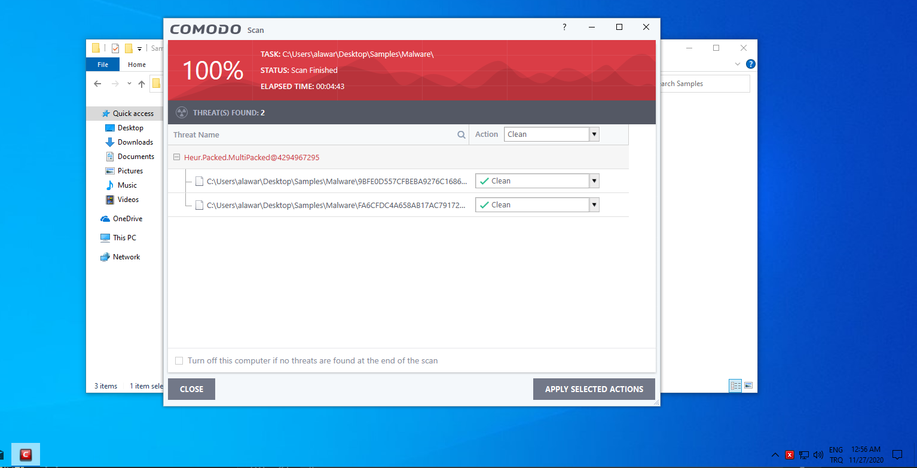Minimize the Comodo Scan window

(592, 27)
